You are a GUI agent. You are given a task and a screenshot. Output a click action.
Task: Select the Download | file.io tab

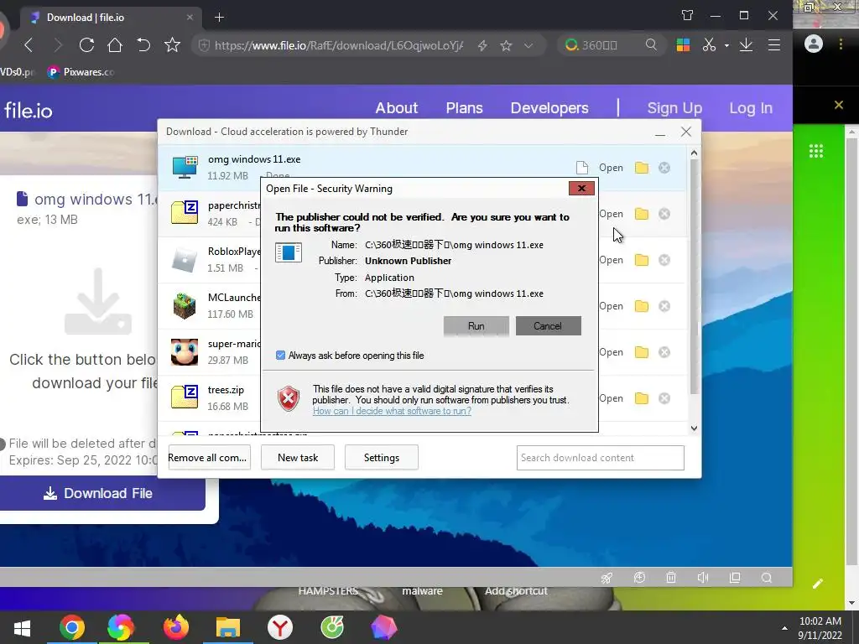coord(110,18)
